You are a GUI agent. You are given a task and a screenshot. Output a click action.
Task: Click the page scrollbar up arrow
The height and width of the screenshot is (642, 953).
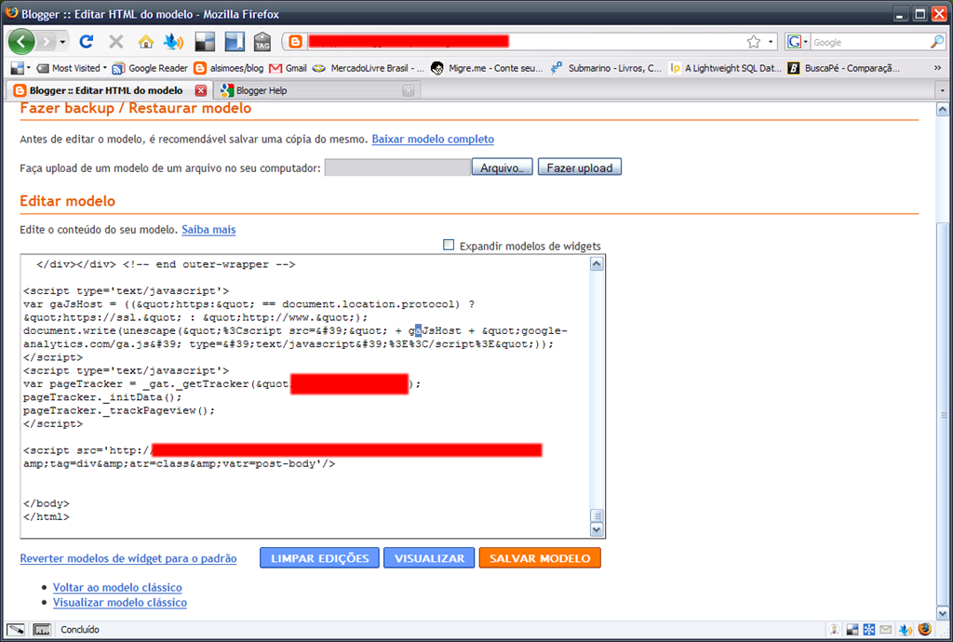point(942,110)
